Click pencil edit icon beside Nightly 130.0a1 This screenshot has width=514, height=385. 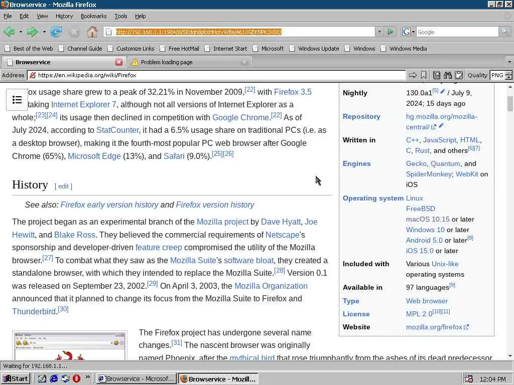click(443, 91)
